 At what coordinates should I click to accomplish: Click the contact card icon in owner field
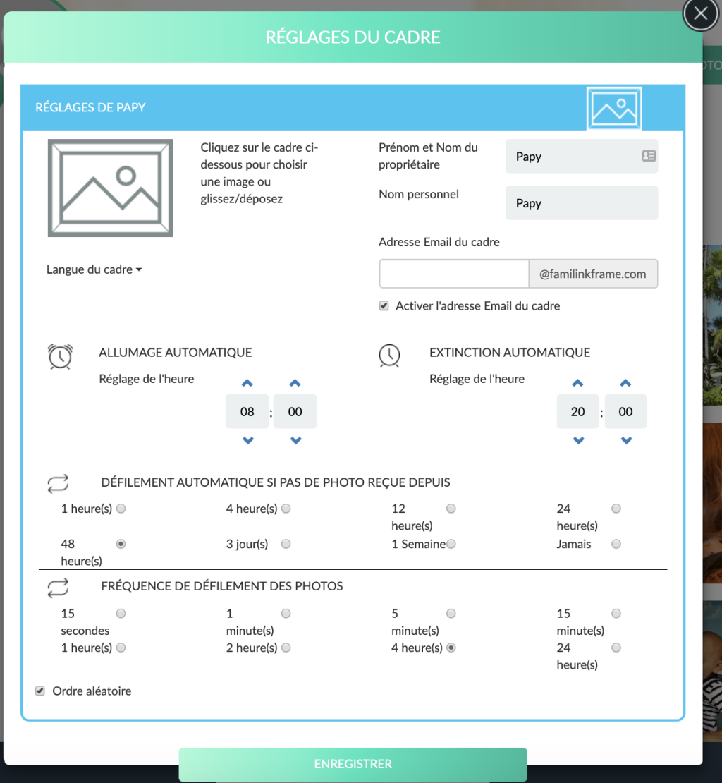point(649,157)
